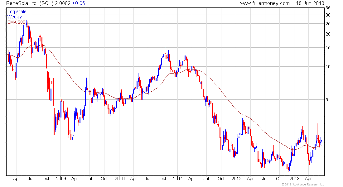
Task: Select the 25 price axis label
Action: click(x=328, y=24)
